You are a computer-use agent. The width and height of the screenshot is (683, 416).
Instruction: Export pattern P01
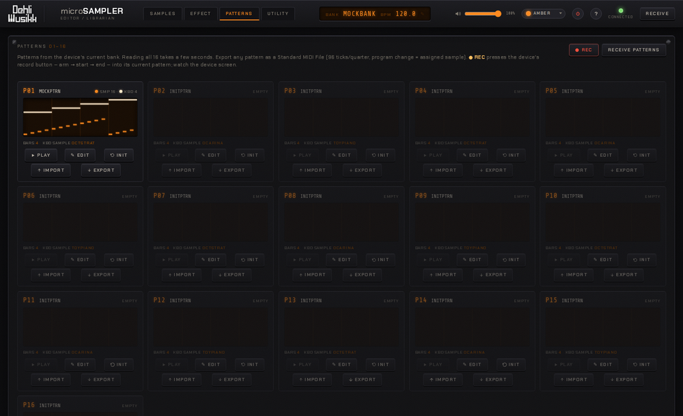100,170
